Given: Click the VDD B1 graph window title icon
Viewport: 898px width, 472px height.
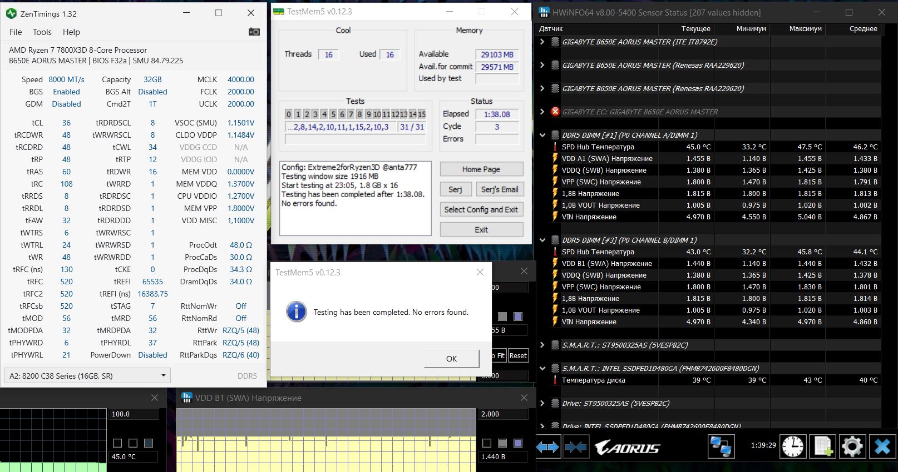Looking at the screenshot, I should point(186,398).
